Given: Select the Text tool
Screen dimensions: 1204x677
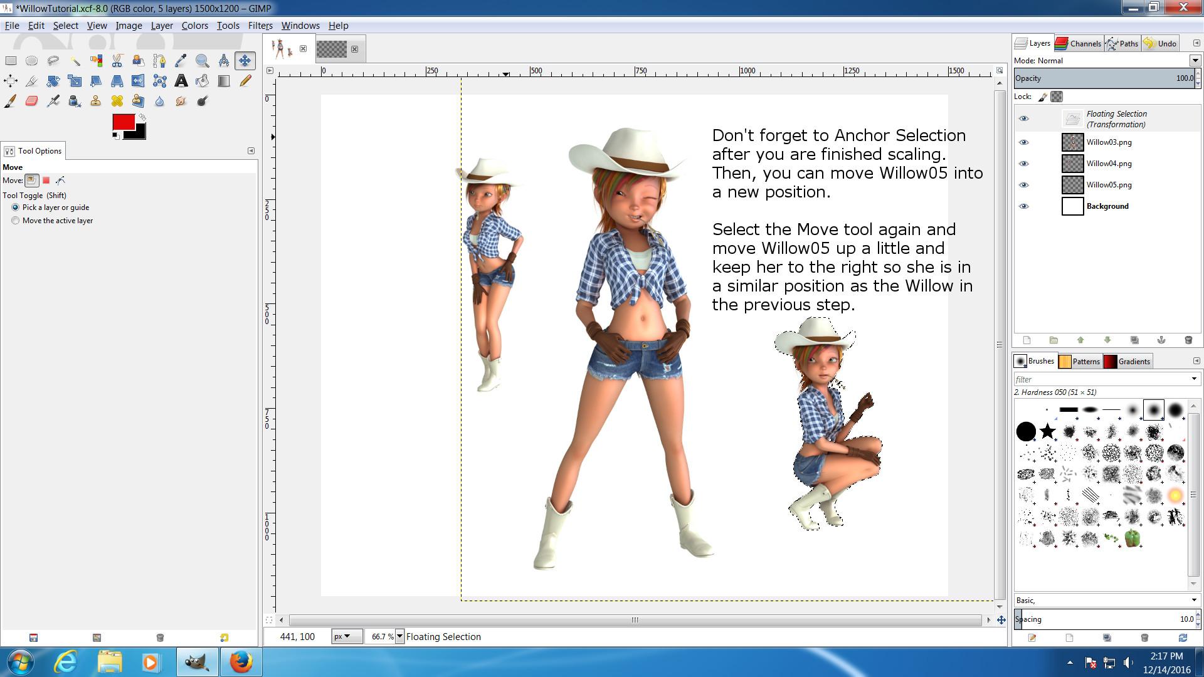Looking at the screenshot, I should [x=181, y=81].
